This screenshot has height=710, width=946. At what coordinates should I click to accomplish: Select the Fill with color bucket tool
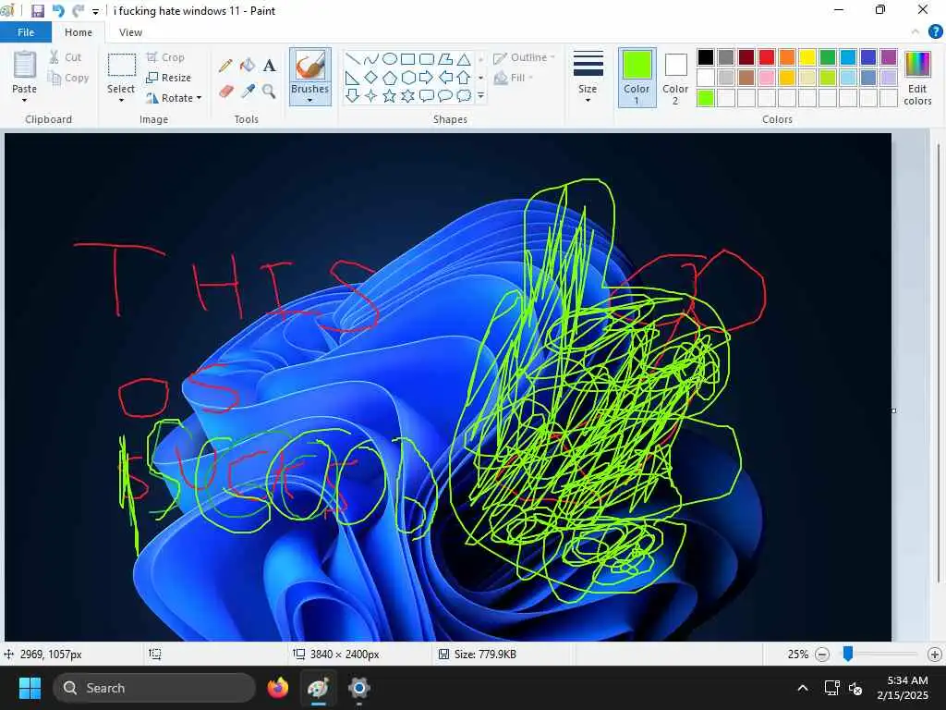248,66
